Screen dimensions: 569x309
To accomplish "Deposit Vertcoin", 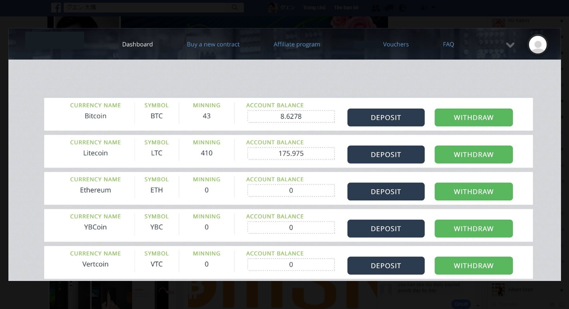I will click(386, 265).
